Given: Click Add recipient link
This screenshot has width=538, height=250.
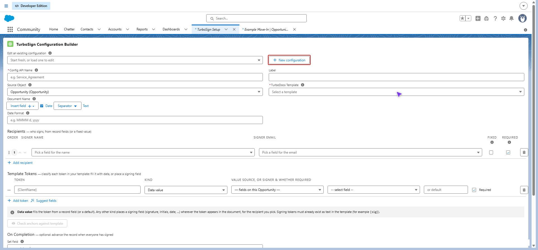Looking at the screenshot, I should [20, 163].
